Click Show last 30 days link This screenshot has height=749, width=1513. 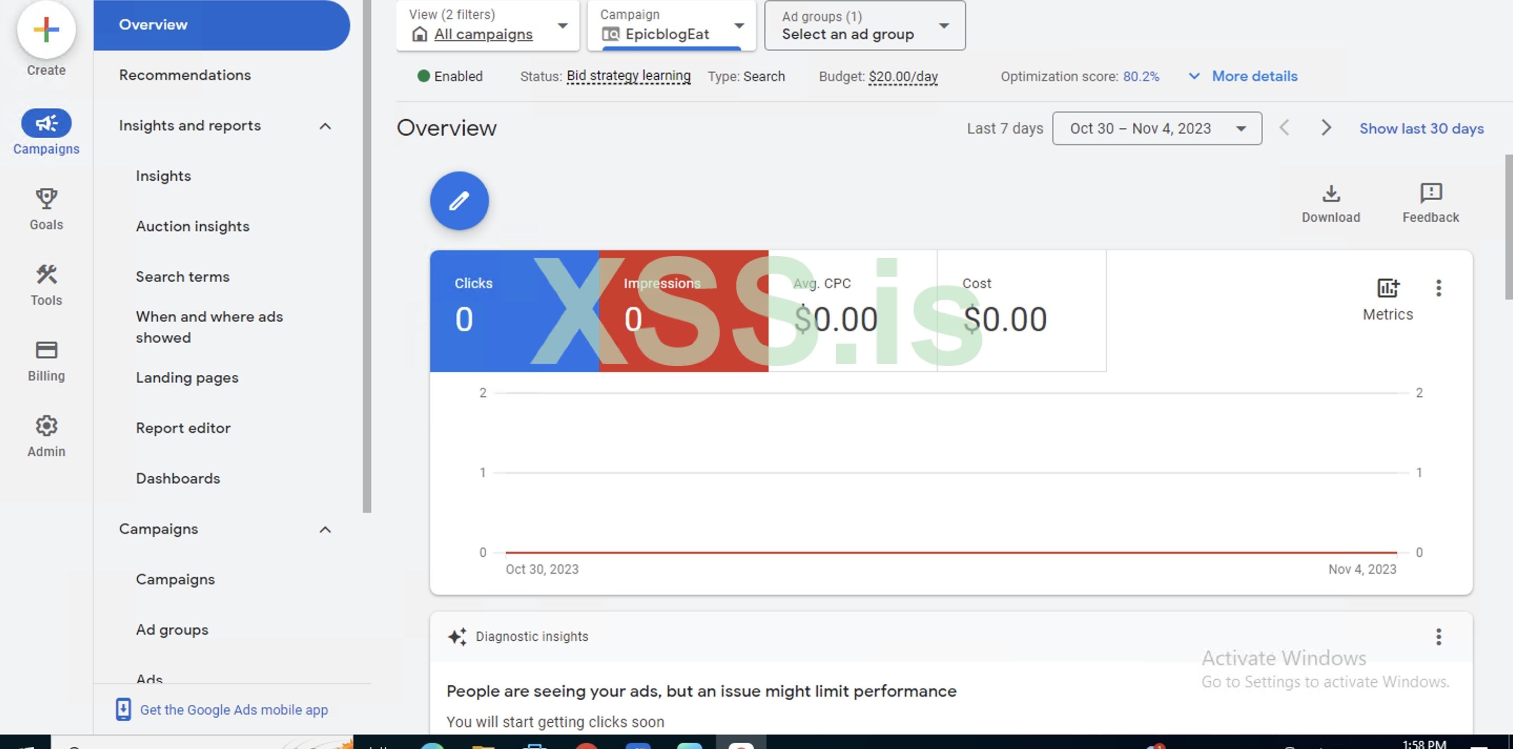coord(1421,128)
